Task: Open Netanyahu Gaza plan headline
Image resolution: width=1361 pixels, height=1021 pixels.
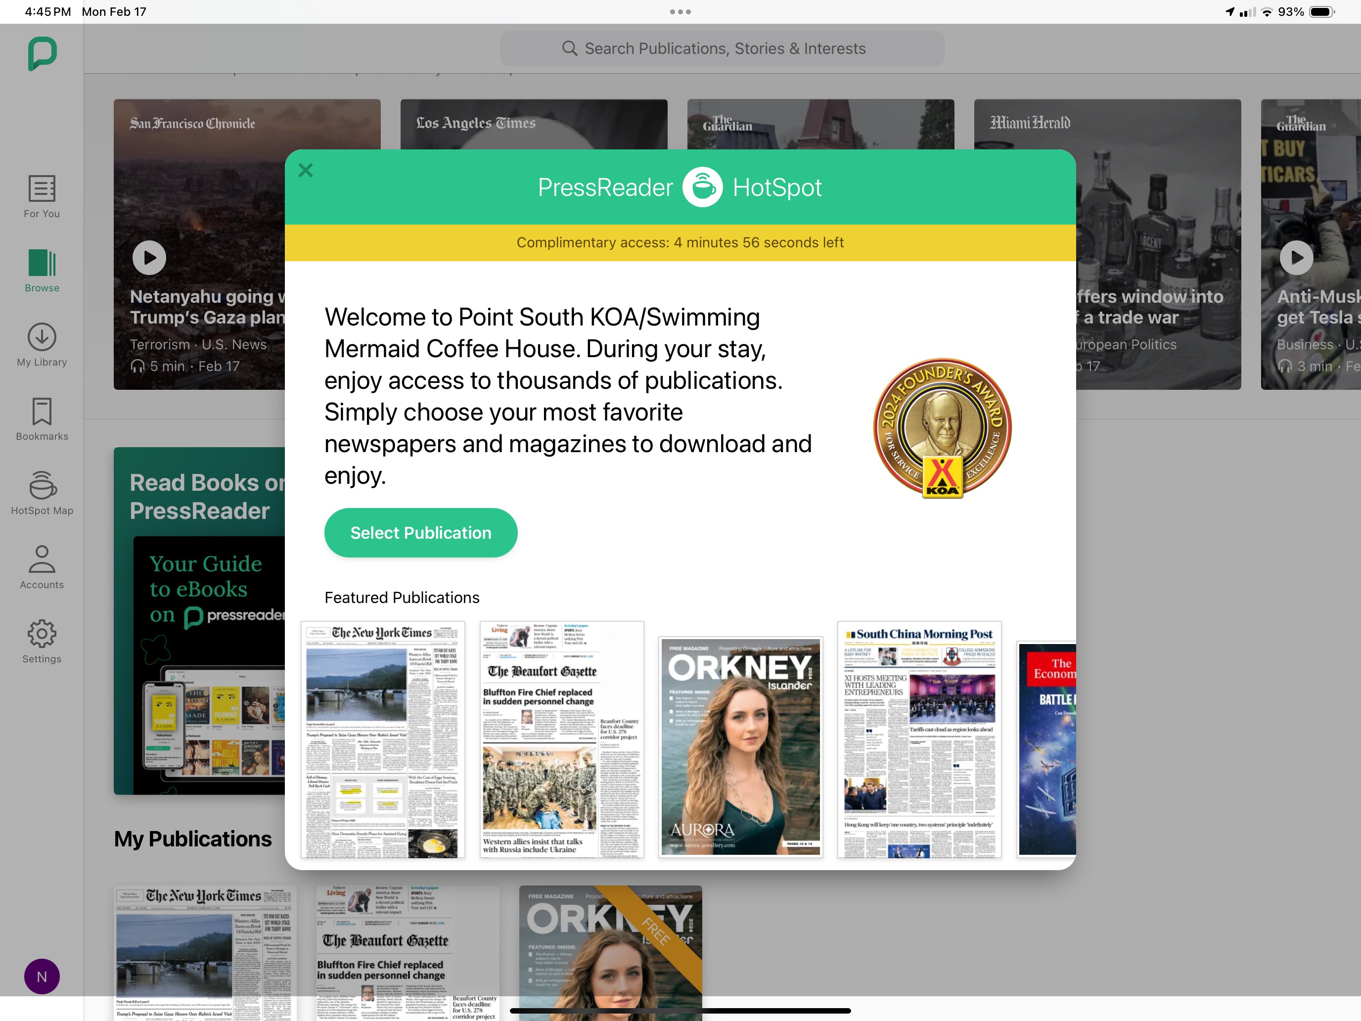Action: [x=207, y=307]
